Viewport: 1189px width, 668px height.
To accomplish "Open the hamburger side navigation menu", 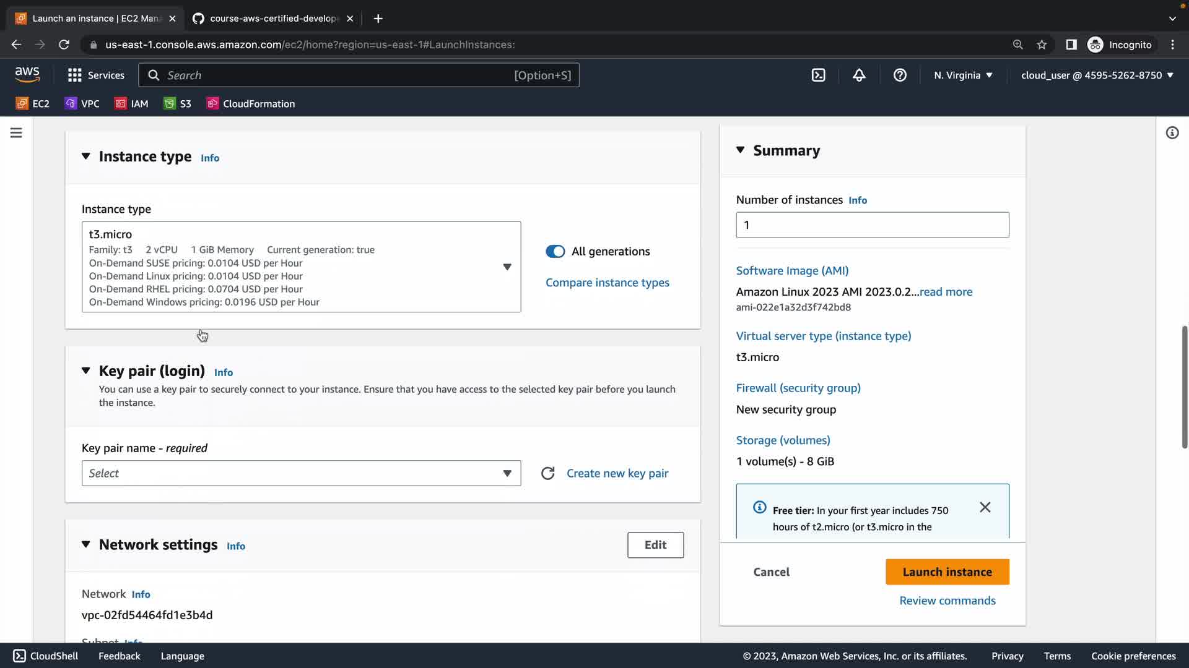I will coord(16,132).
